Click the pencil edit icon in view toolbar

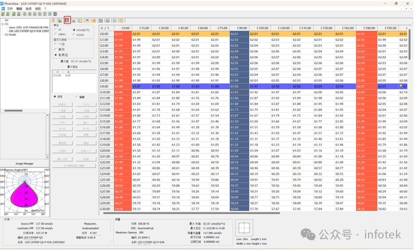coord(53,20)
